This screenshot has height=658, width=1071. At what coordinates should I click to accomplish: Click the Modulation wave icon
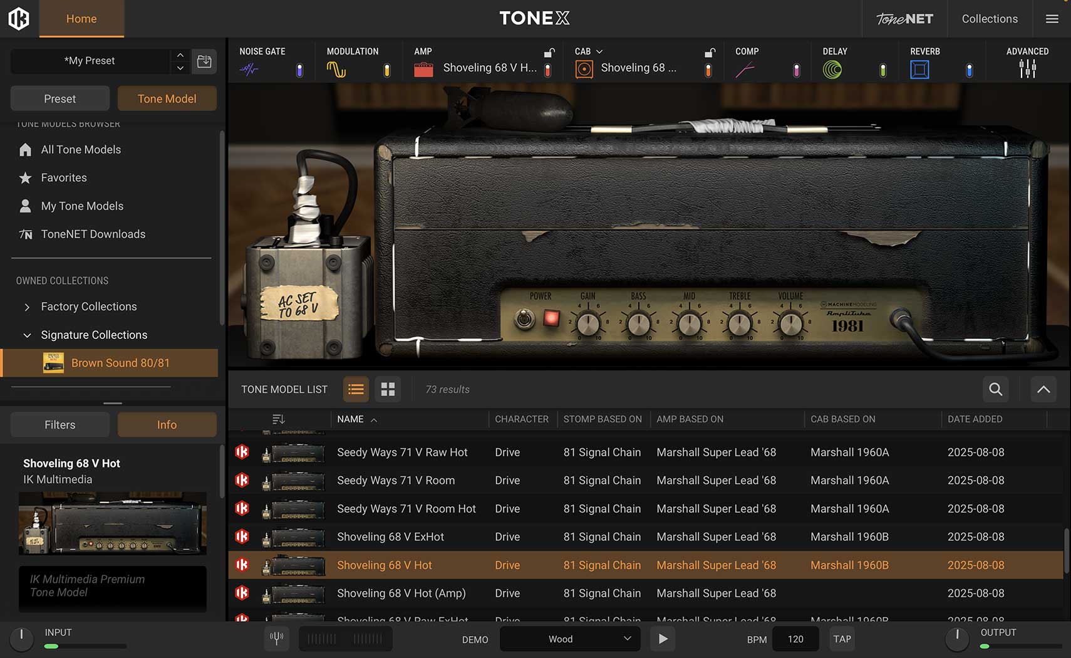tap(336, 70)
